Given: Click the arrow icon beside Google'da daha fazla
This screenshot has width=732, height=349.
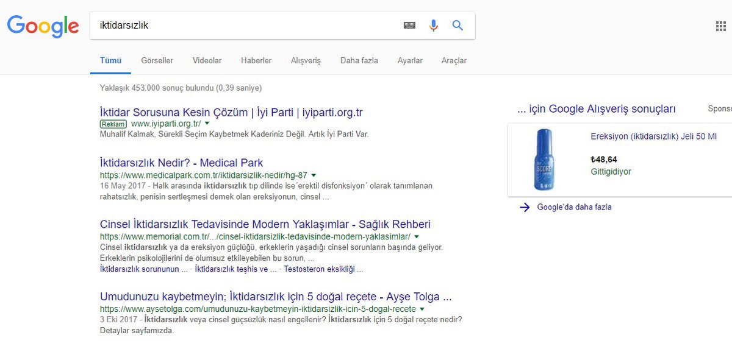Looking at the screenshot, I should point(525,207).
